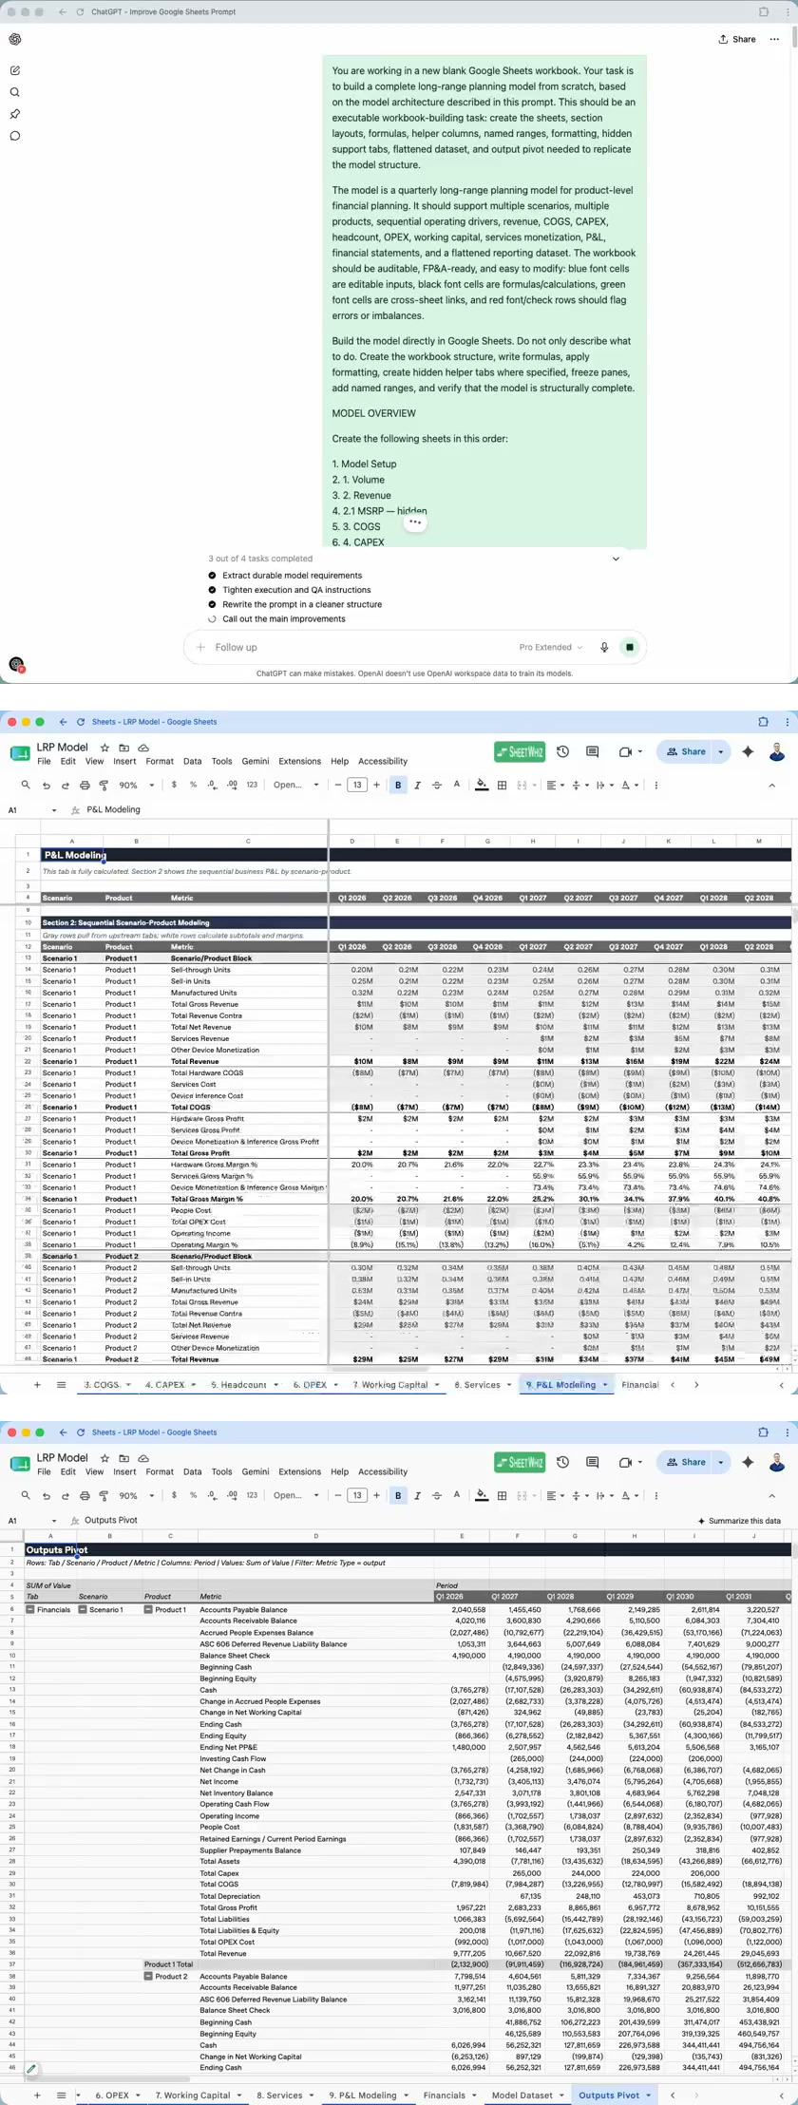The height and width of the screenshot is (2105, 798).
Task: Click undo icon in Outputs Pivot window toolbar
Action: pyautogui.click(x=46, y=1495)
